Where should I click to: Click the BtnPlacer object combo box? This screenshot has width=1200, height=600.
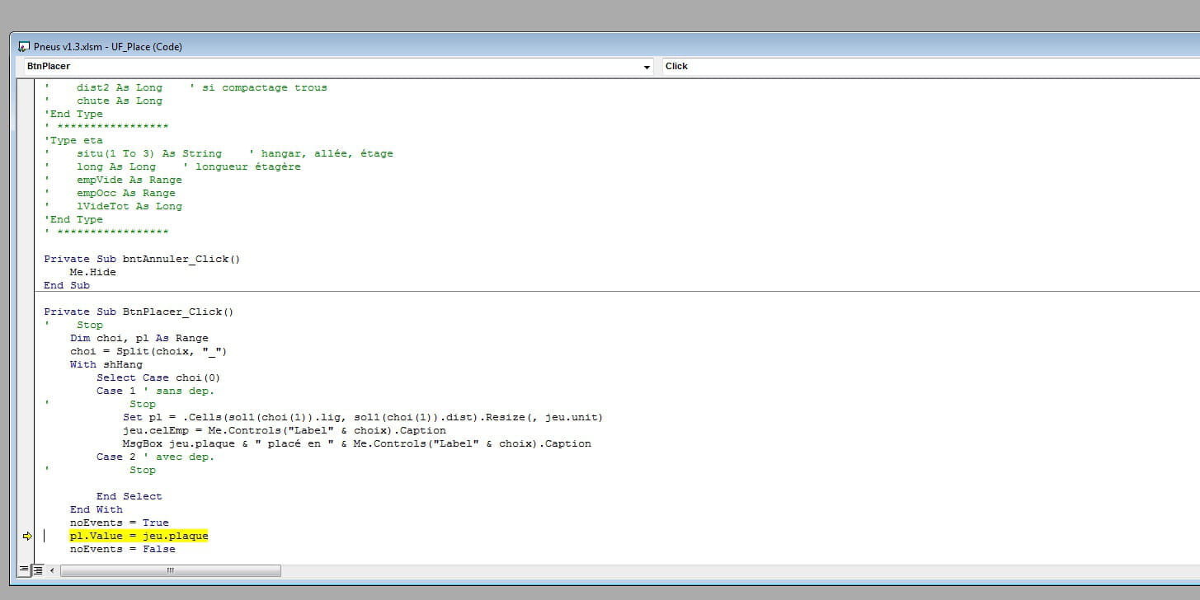pyautogui.click(x=330, y=67)
